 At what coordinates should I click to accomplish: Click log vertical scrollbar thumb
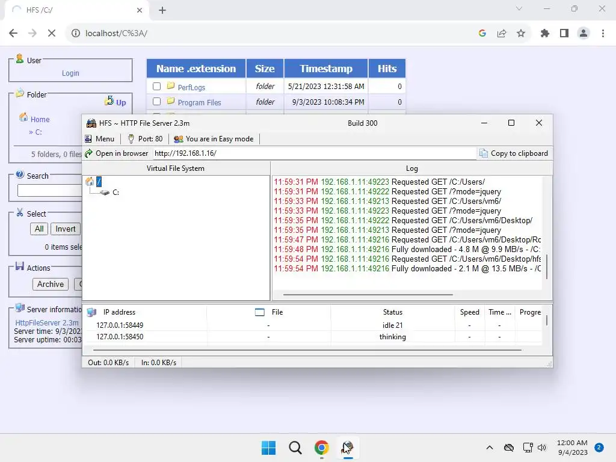click(x=546, y=266)
